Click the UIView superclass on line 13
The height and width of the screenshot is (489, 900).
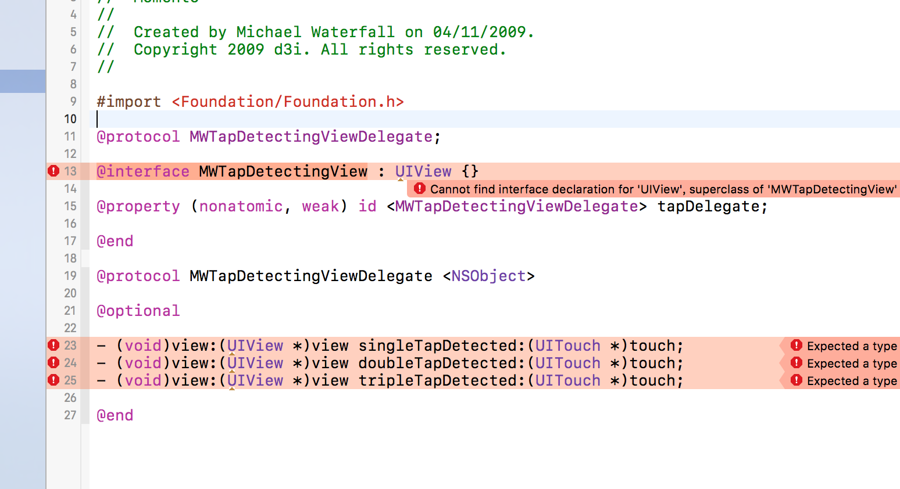tap(423, 171)
